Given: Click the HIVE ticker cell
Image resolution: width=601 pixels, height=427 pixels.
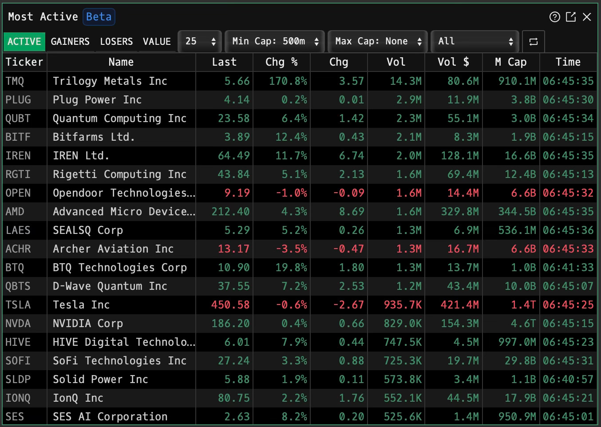Looking at the screenshot, I should [24, 342].
